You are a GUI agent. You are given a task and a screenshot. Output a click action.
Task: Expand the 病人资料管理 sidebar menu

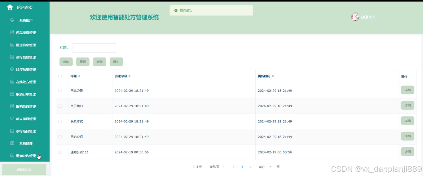[x=25, y=119]
